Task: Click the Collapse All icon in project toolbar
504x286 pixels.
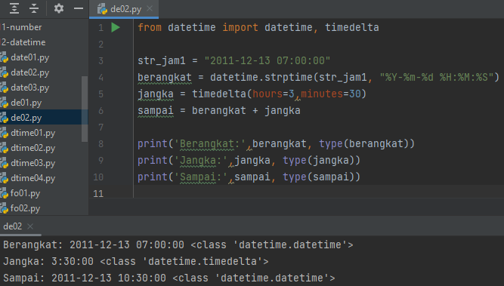Action: pyautogui.click(x=34, y=8)
